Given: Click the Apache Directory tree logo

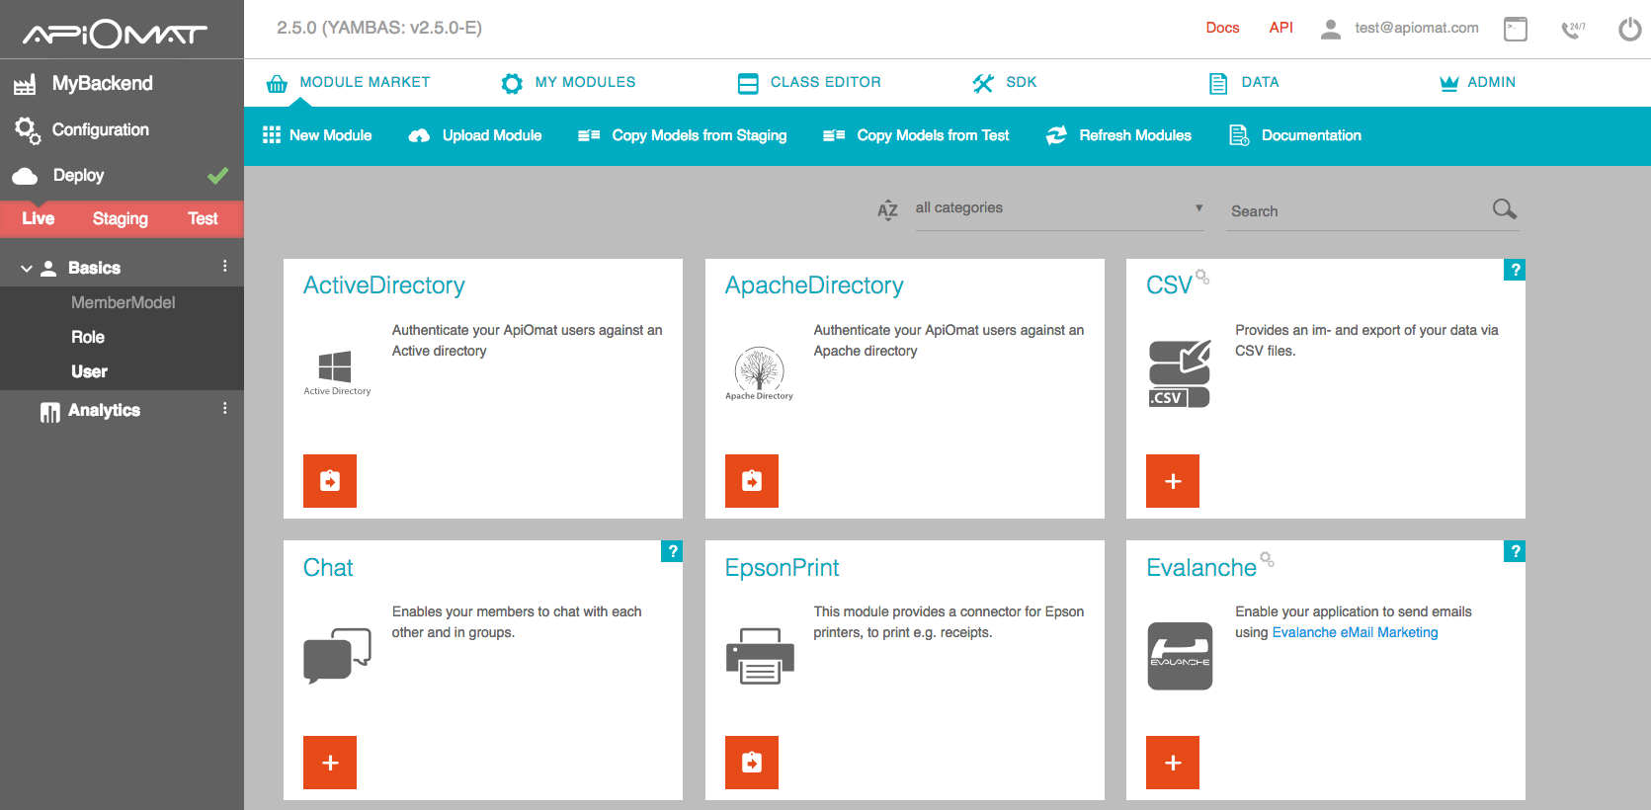Looking at the screenshot, I should point(759,373).
